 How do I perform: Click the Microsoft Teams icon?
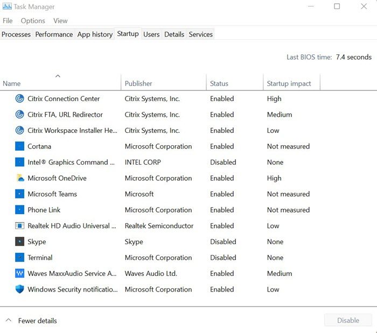[20, 194]
